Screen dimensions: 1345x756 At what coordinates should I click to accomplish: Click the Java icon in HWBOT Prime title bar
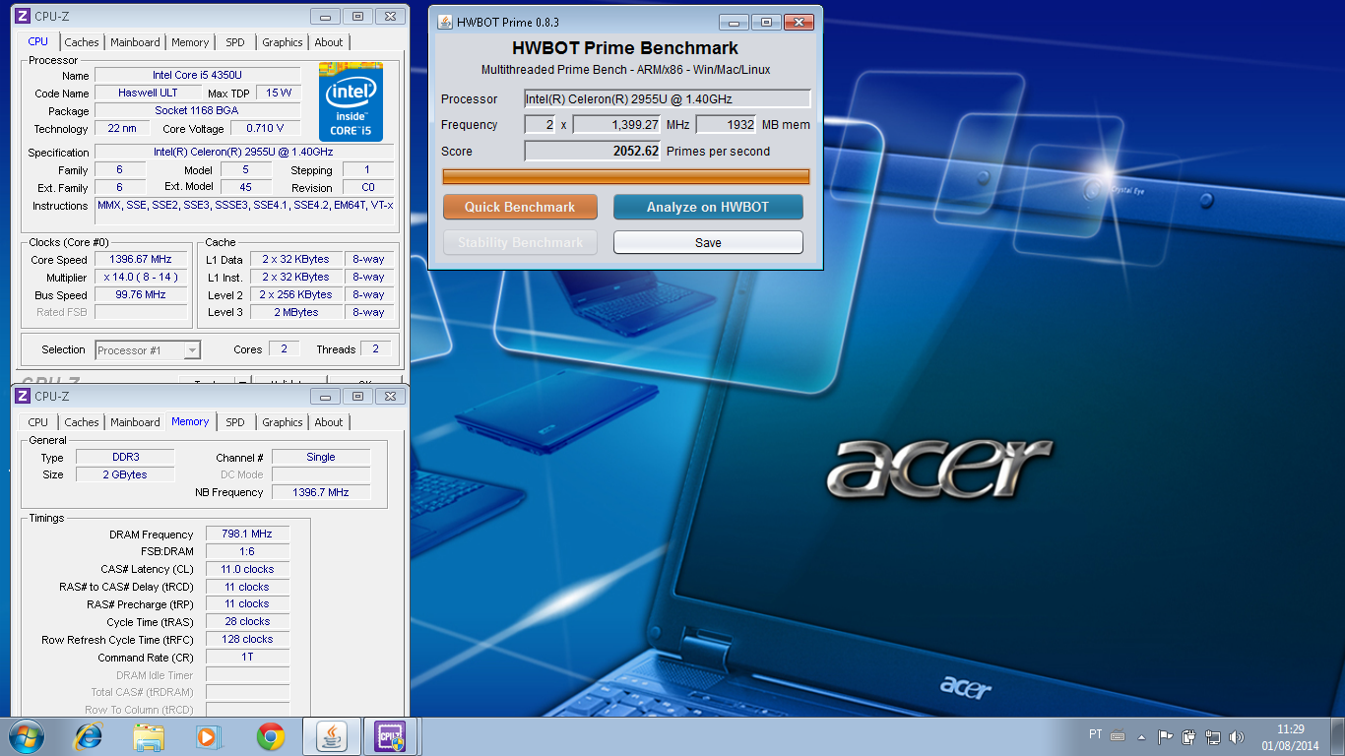pos(445,22)
